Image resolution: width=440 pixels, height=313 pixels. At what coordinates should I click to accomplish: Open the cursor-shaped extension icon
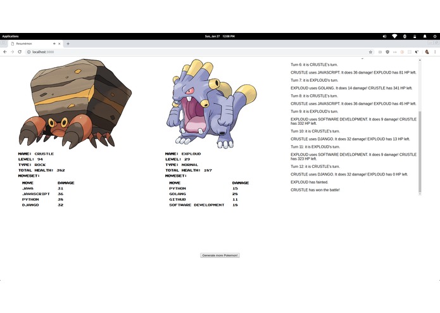417,52
